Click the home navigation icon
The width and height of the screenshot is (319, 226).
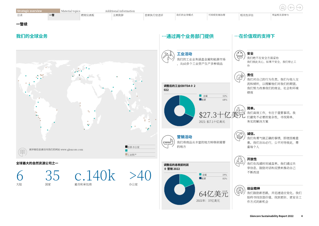tap(283, 8)
